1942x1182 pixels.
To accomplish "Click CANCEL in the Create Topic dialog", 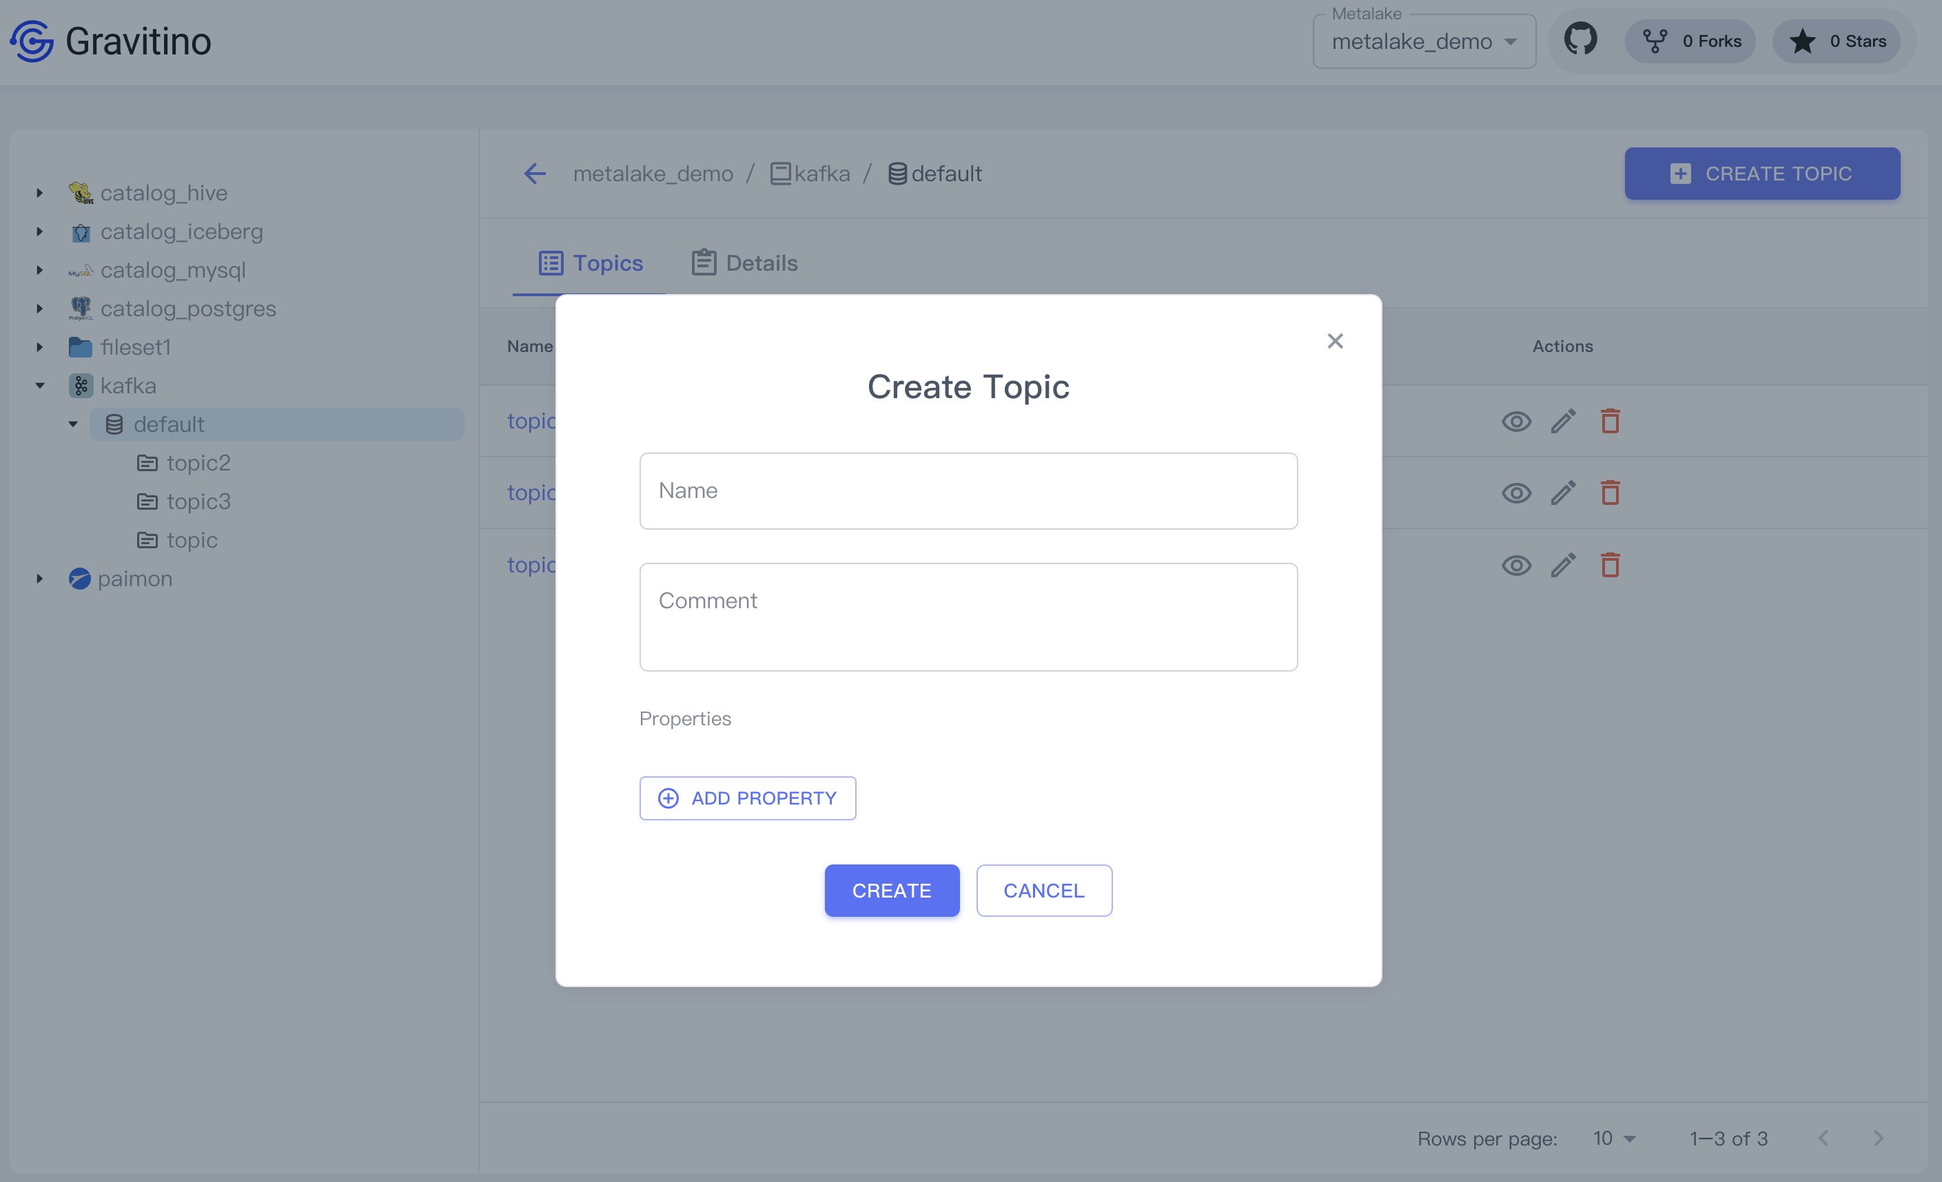I will pyautogui.click(x=1043, y=891).
